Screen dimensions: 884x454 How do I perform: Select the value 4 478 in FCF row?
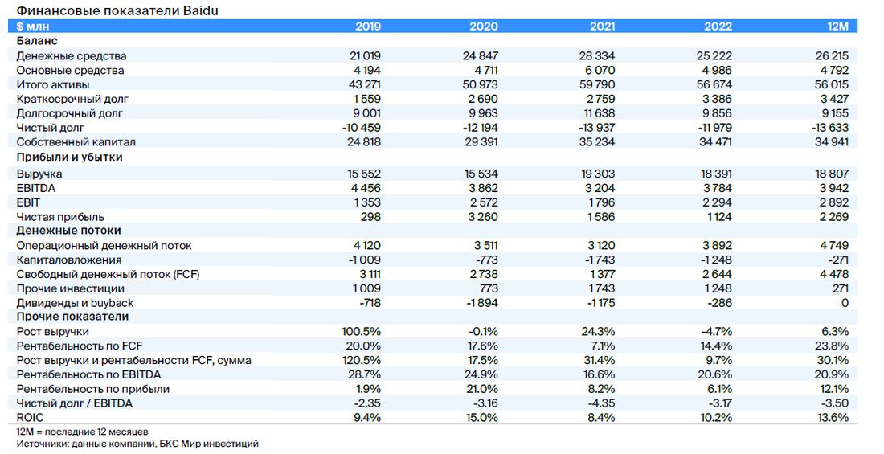coord(833,275)
